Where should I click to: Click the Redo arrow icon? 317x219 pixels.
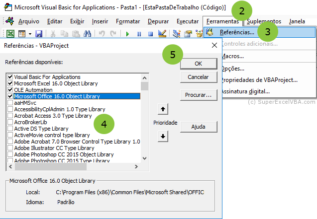pos(113,34)
